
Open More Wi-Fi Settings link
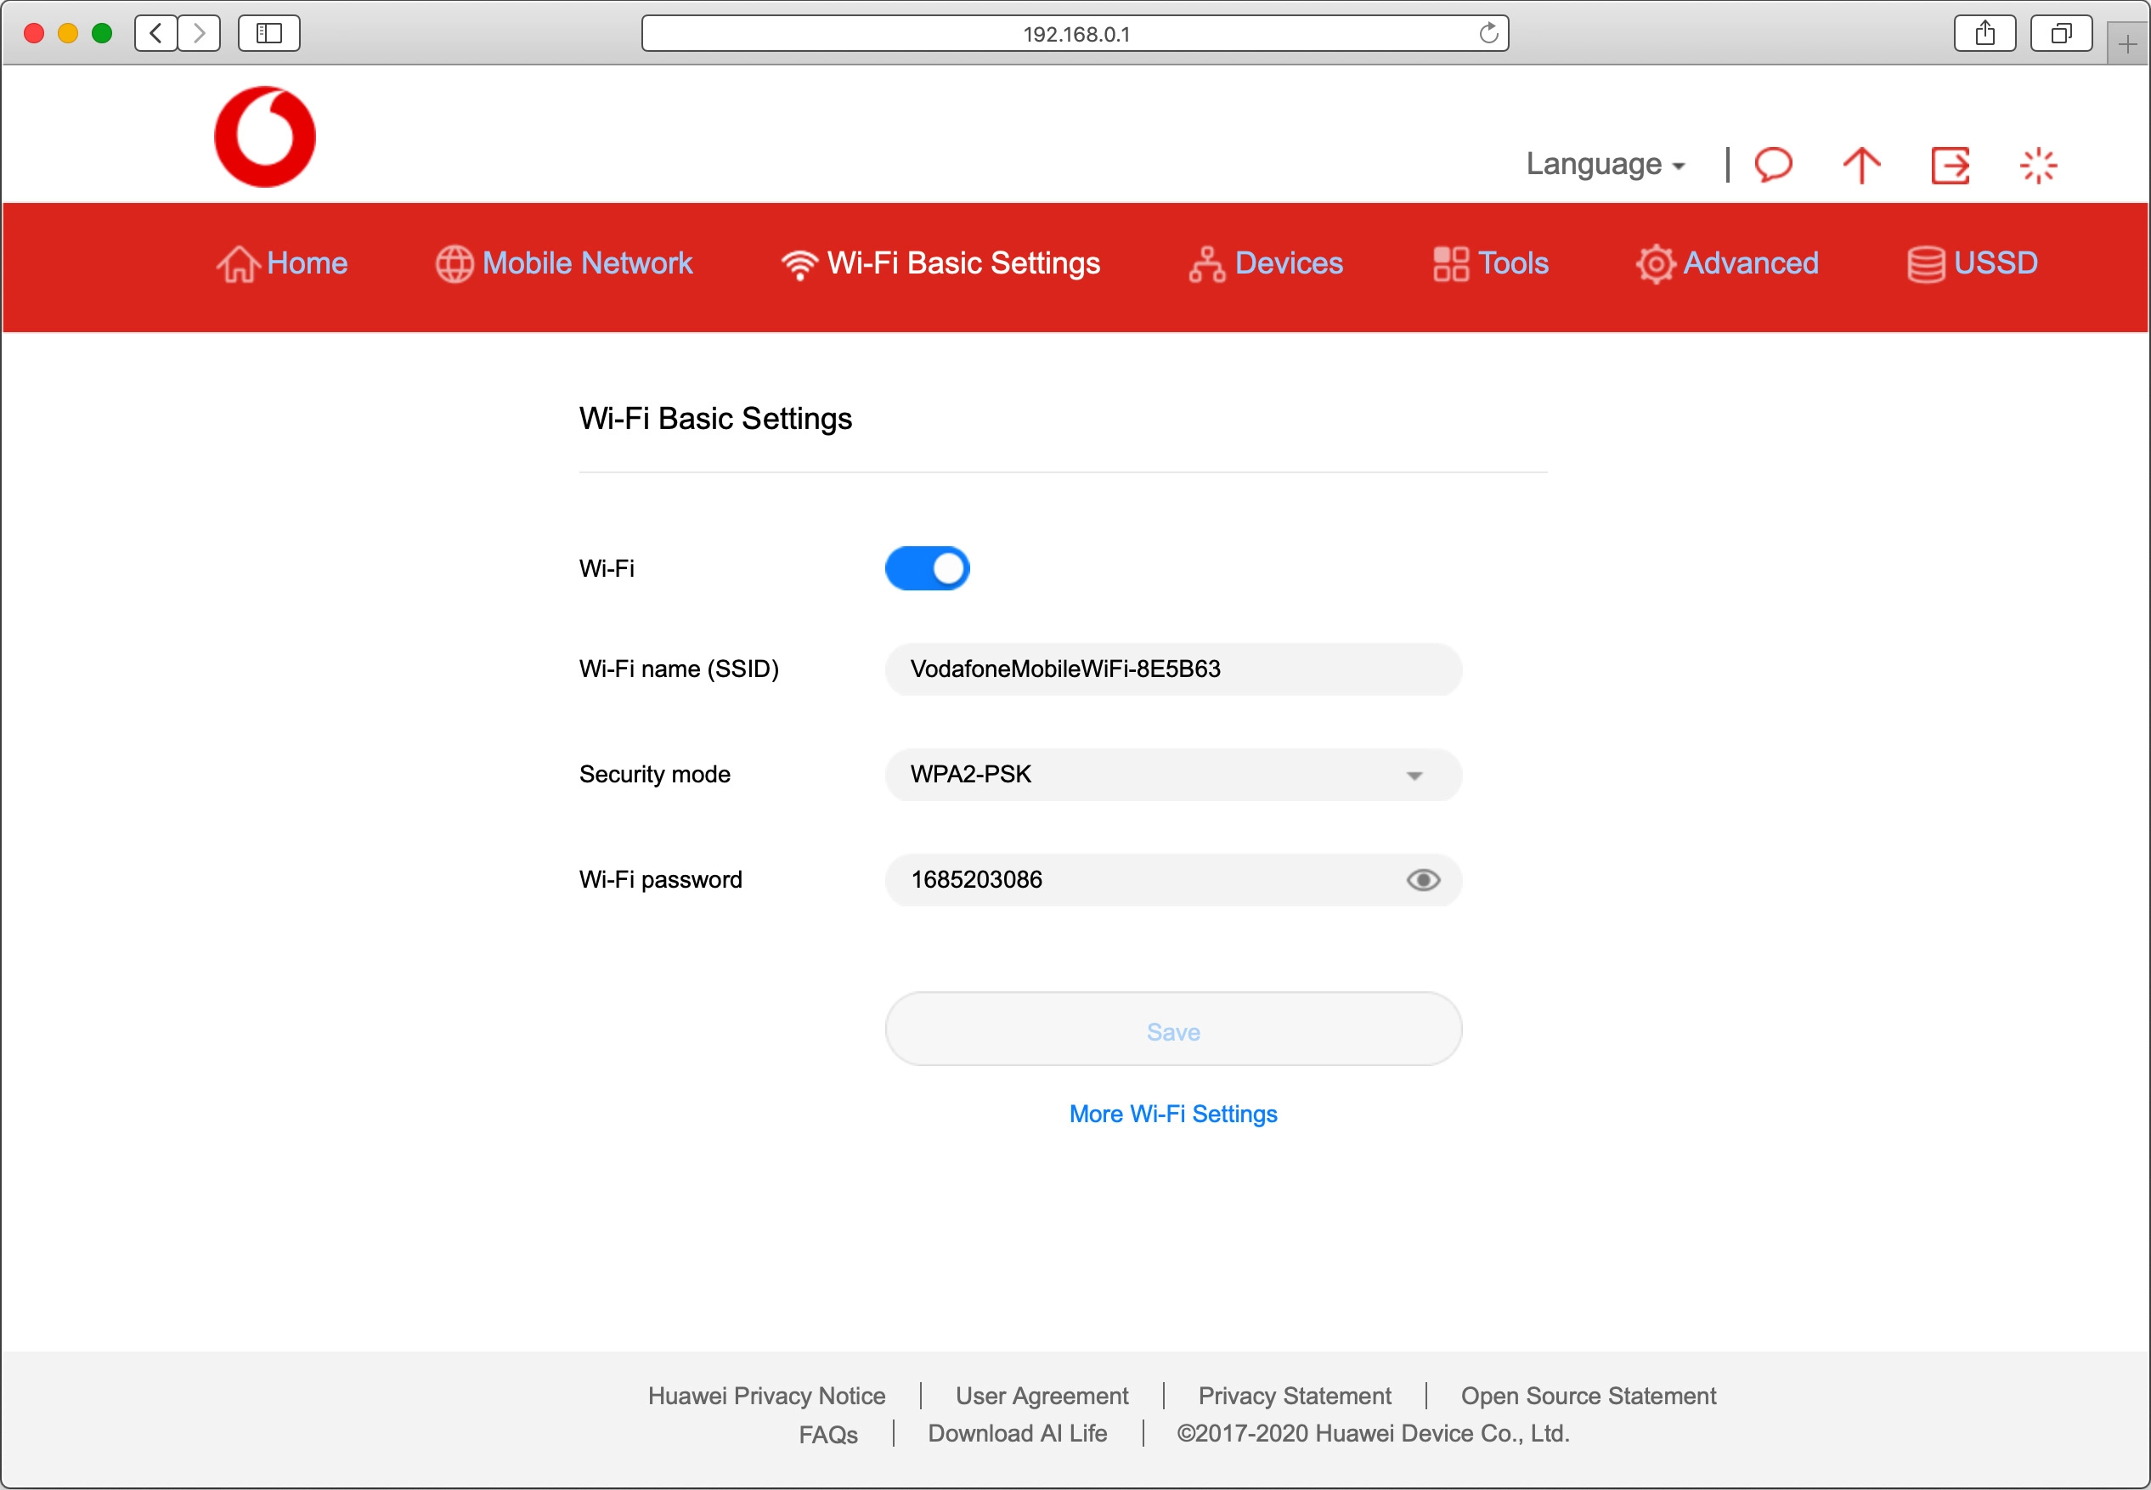(x=1172, y=1114)
